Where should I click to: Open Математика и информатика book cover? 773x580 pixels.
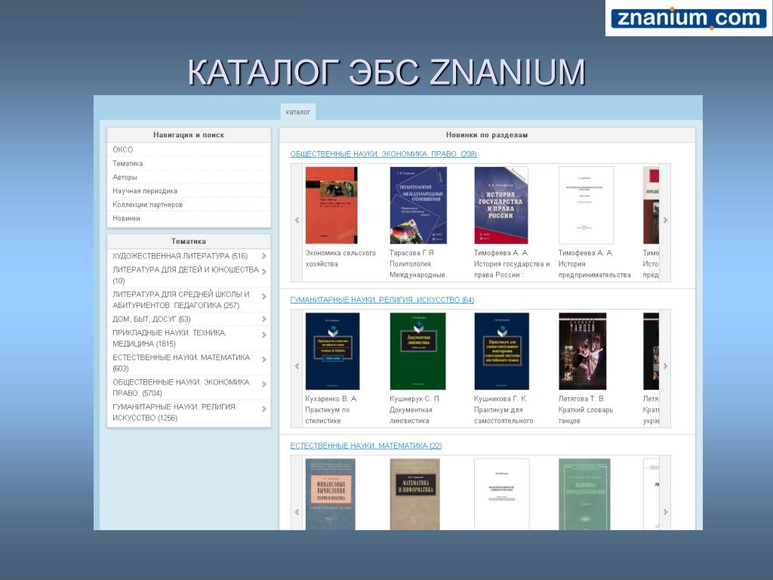pos(414,494)
